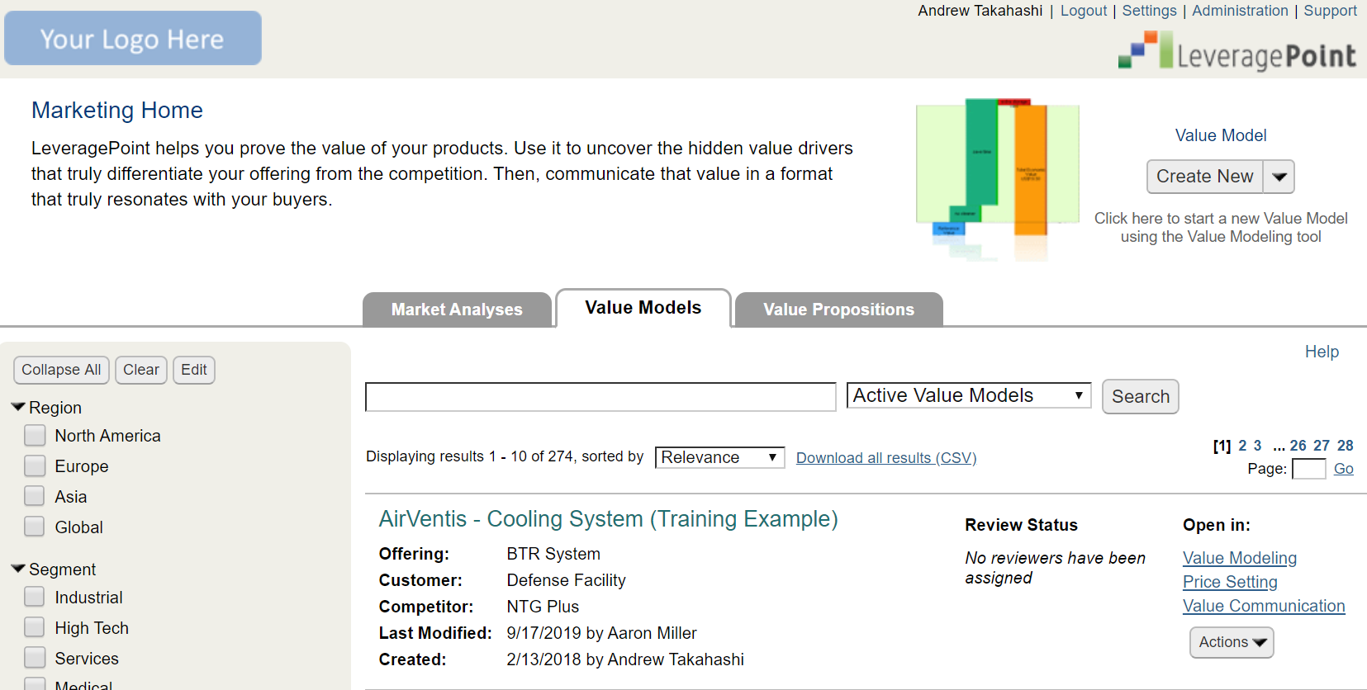The height and width of the screenshot is (690, 1367).
Task: Open the Settings link
Action: click(1149, 11)
